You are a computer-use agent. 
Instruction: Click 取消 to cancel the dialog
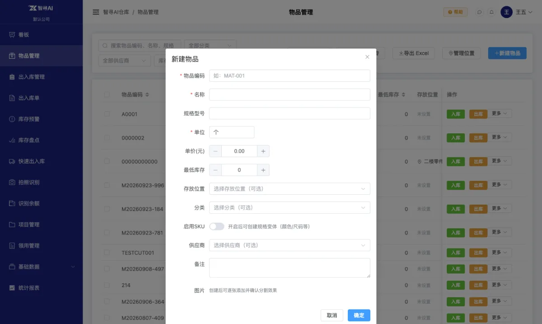332,315
